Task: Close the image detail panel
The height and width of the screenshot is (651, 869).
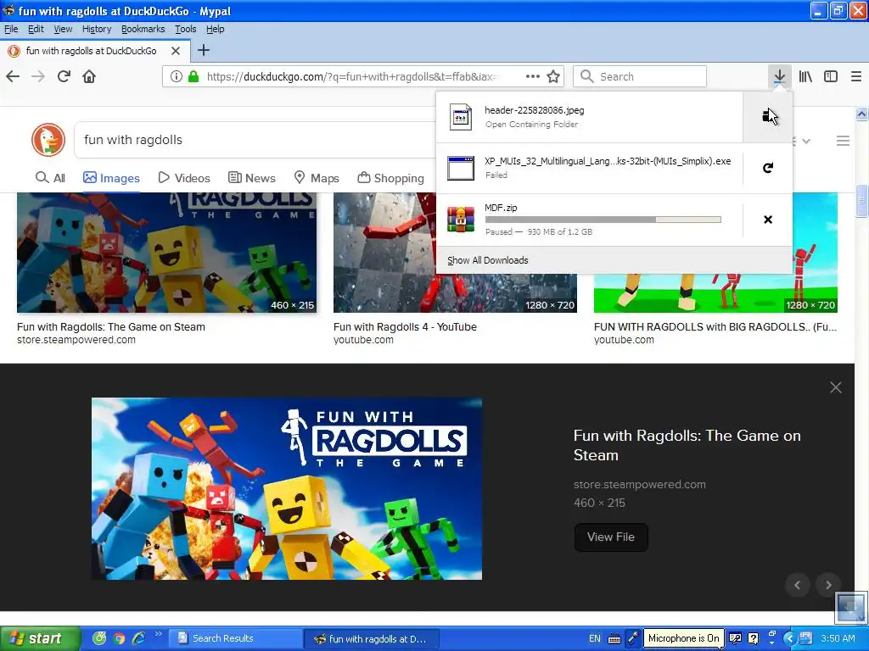Action: [836, 387]
